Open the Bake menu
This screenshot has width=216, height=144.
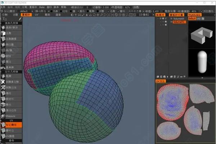(x=42, y=7)
